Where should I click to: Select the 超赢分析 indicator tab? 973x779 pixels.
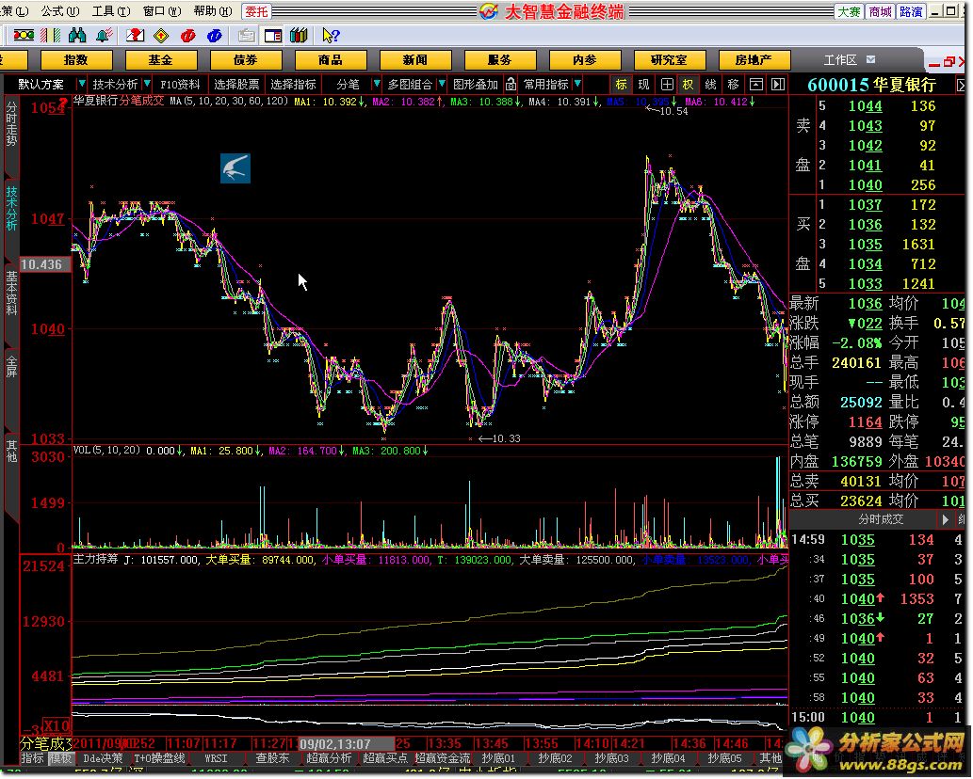329,758
